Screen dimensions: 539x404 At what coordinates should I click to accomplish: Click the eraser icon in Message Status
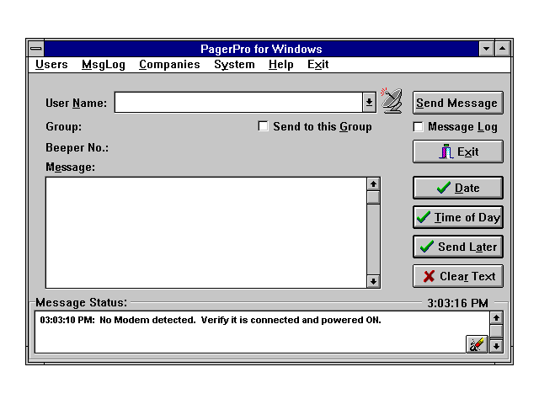coord(477,344)
